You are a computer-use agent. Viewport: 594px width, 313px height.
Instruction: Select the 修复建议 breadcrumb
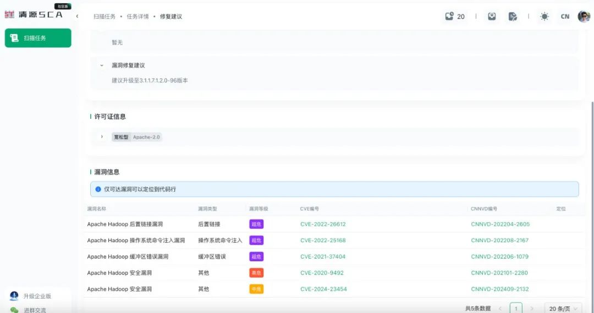click(171, 17)
